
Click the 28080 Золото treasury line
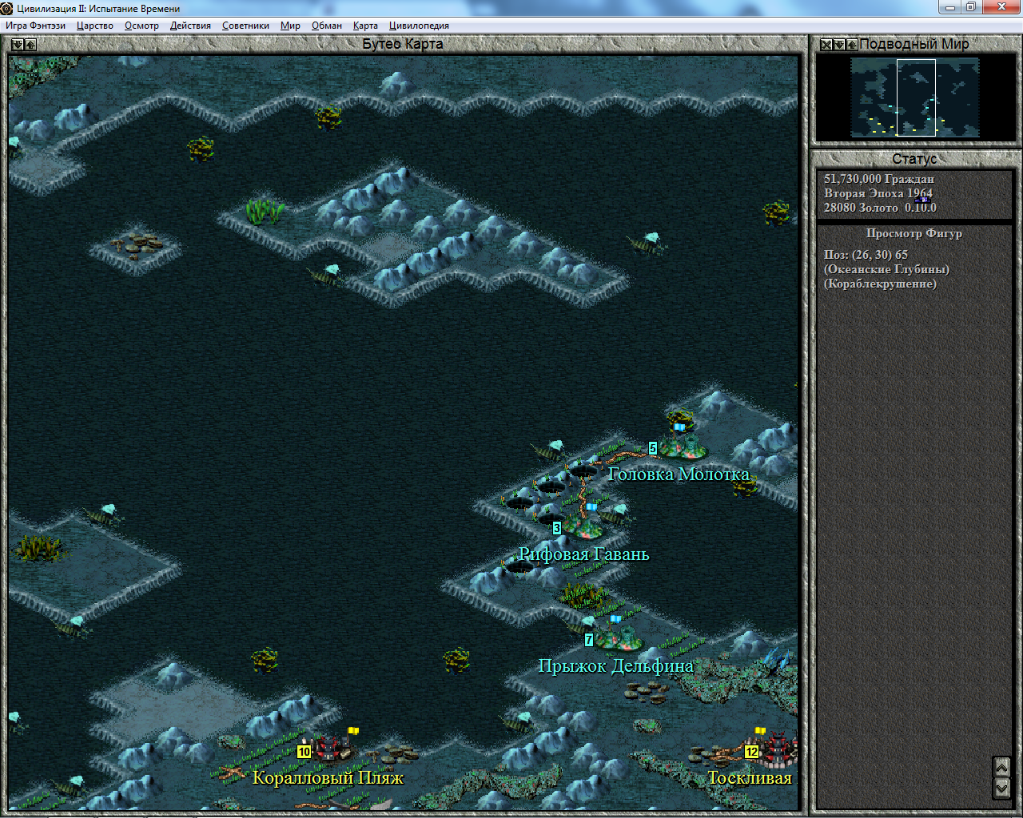[x=862, y=208]
